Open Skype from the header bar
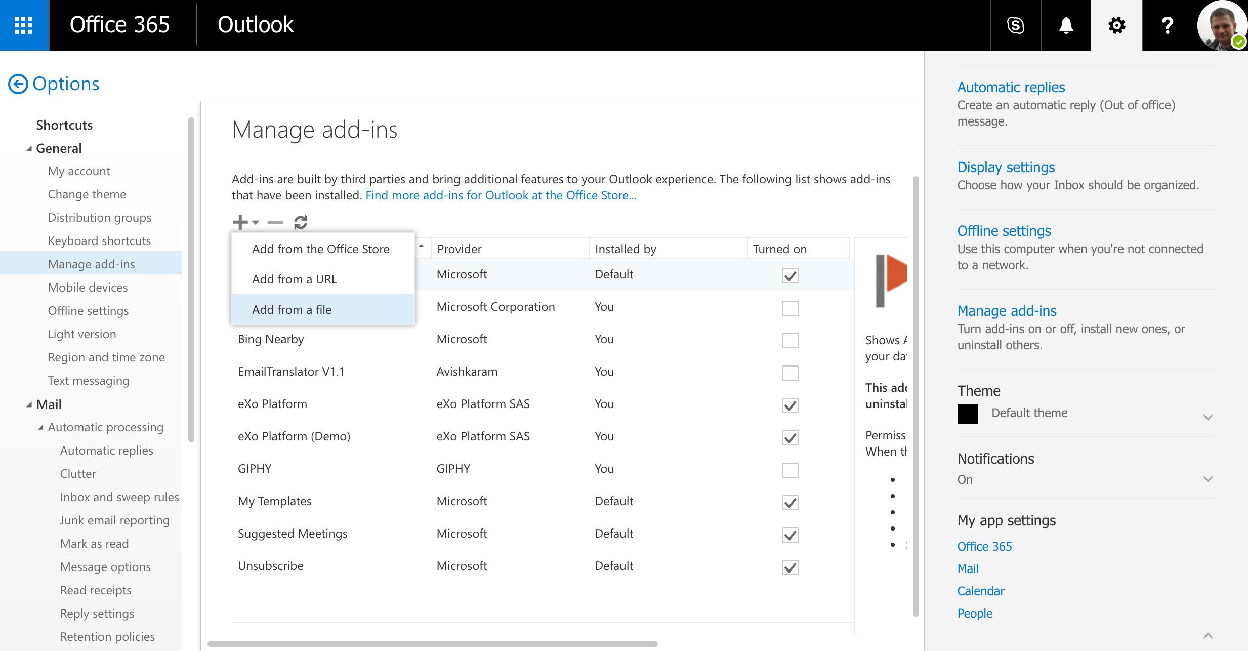Viewport: 1248px width, 651px height. click(1015, 25)
